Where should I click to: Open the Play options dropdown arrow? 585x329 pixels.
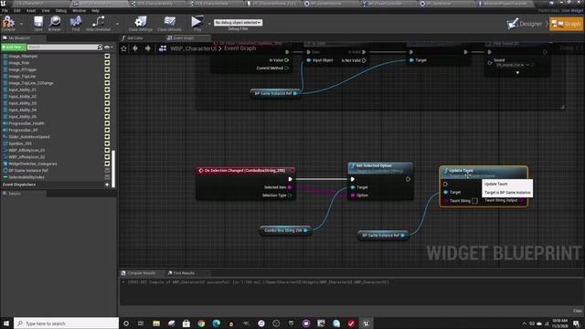pos(209,24)
